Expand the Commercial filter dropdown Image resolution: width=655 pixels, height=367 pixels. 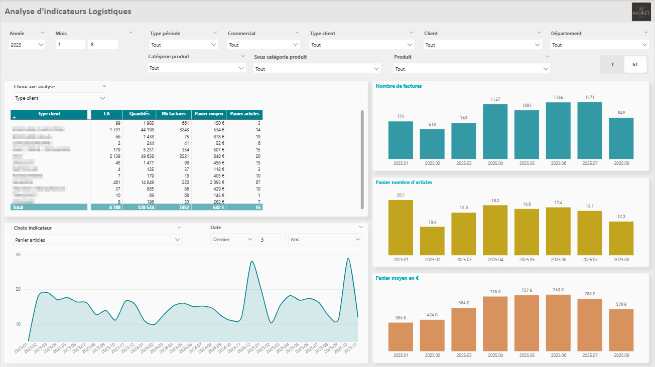click(x=264, y=45)
